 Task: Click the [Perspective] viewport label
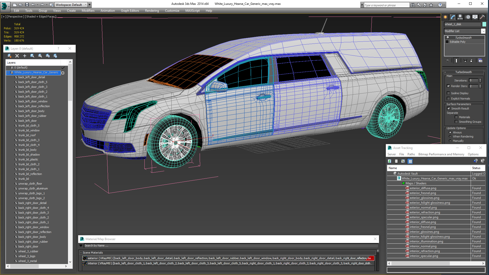coord(16,17)
